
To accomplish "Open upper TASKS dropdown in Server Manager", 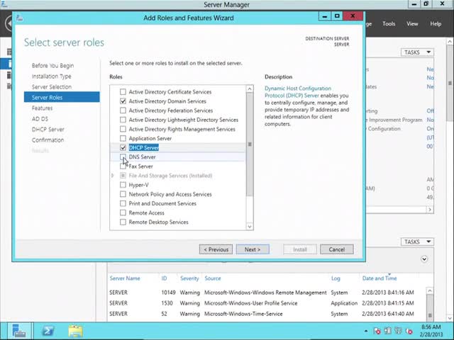I will pyautogui.click(x=417, y=52).
